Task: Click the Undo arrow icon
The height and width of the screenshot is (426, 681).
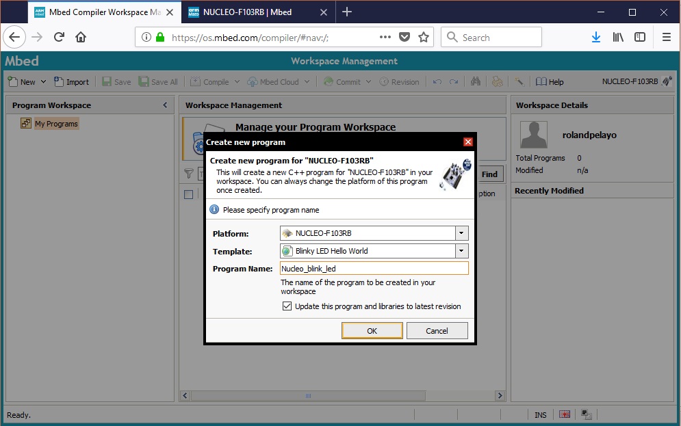Action: 437,81
